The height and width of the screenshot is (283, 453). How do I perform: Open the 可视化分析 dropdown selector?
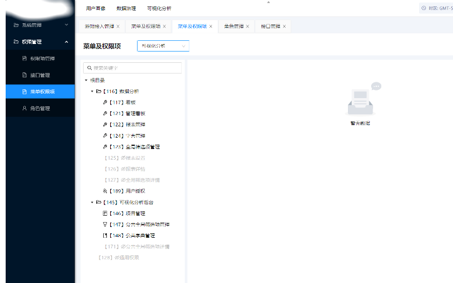point(163,46)
